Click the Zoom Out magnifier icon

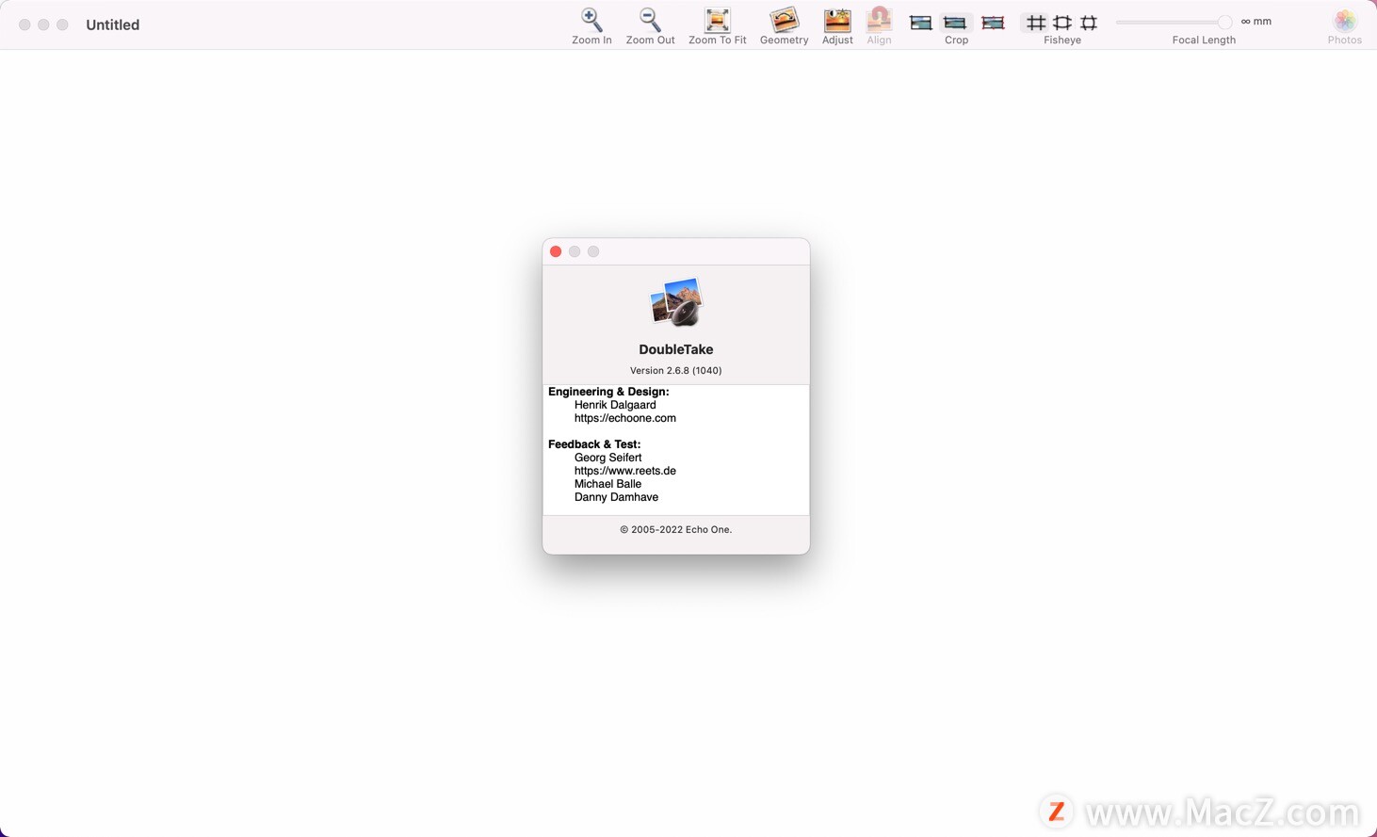[650, 20]
